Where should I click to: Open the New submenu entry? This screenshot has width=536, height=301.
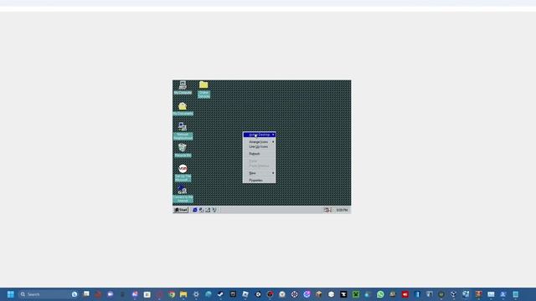point(260,173)
